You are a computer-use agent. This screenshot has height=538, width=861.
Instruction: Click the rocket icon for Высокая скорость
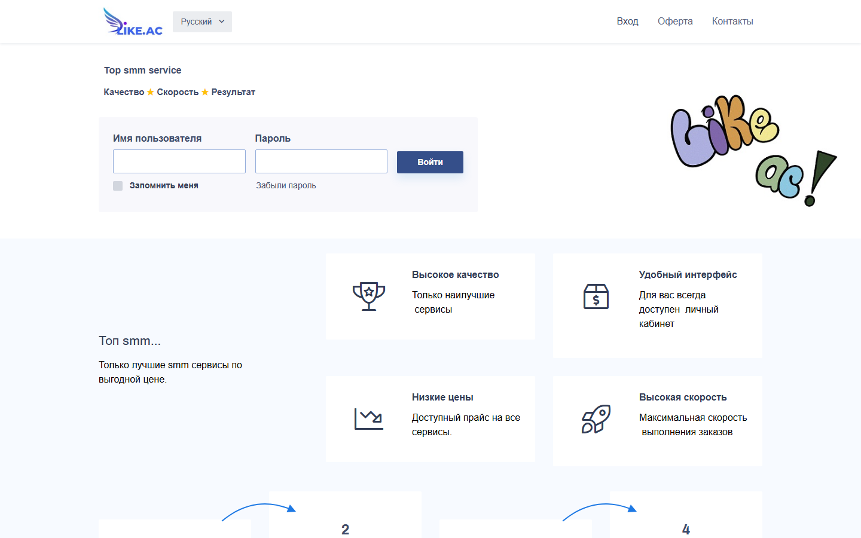(596, 419)
